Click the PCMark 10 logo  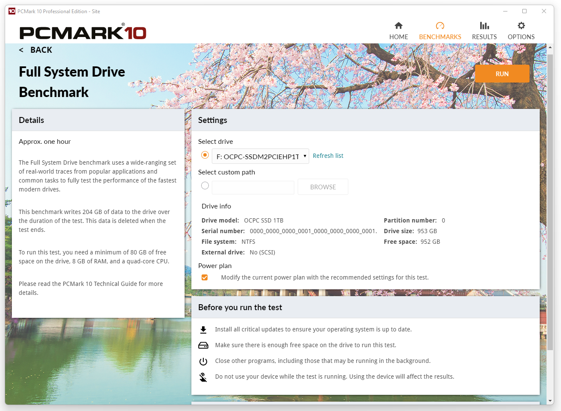pos(83,32)
